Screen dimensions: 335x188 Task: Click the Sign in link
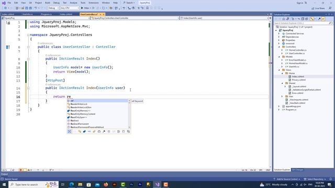[300, 3]
